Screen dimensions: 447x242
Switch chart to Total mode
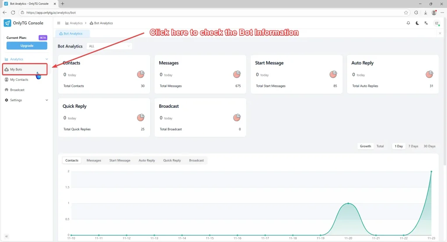coord(380,146)
